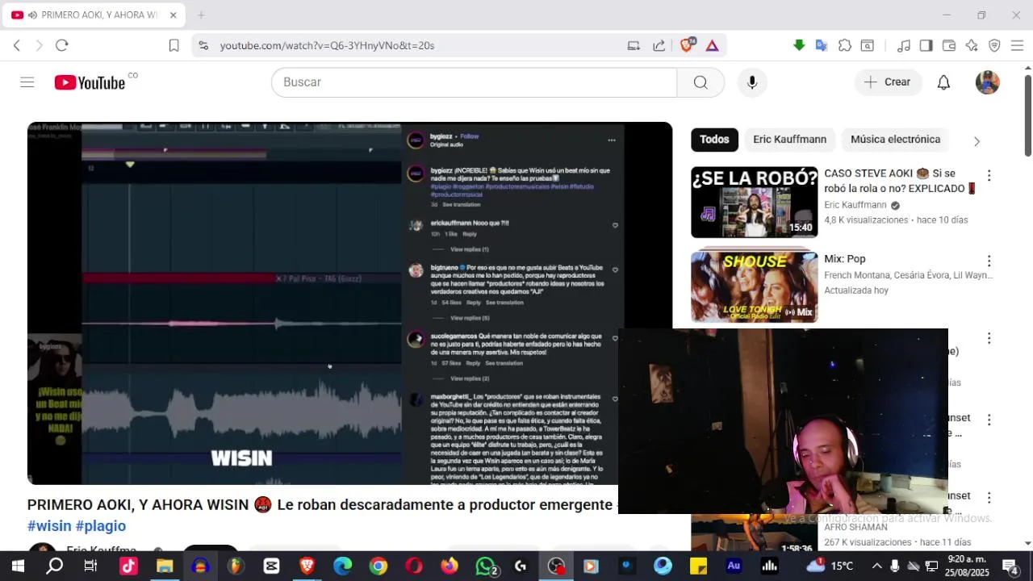Viewport: 1033px width, 581px height.
Task: Open the ¿SE LA ROBÓ? video thumbnail
Action: (755, 203)
